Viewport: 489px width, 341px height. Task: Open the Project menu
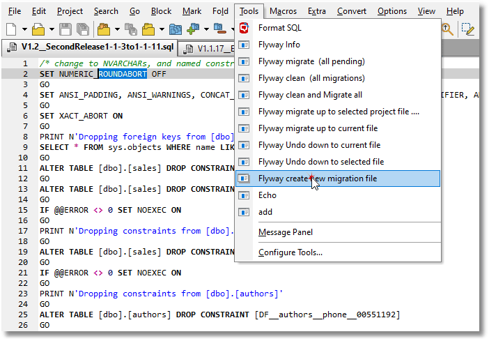pos(70,11)
